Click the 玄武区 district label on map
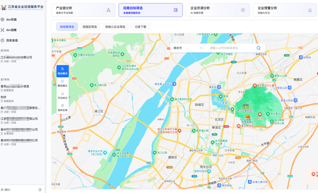The image size is (318, 193). coord(219,119)
